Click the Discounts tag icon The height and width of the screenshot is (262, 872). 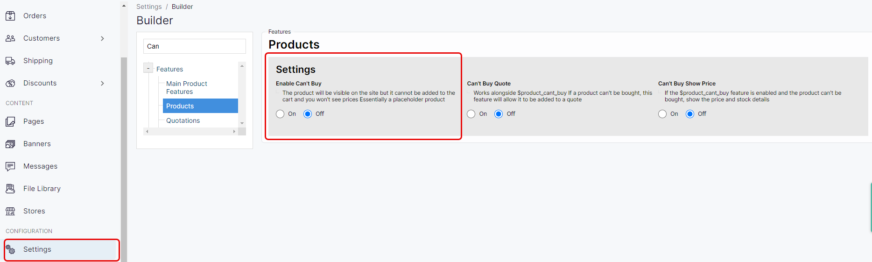coord(10,83)
